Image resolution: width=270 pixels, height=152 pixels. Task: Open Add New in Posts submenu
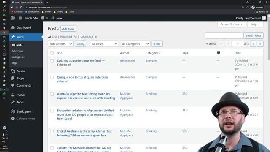[x=17, y=51]
